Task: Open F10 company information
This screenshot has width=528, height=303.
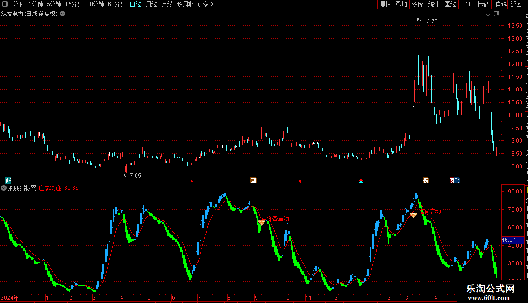Action: pos(466,4)
